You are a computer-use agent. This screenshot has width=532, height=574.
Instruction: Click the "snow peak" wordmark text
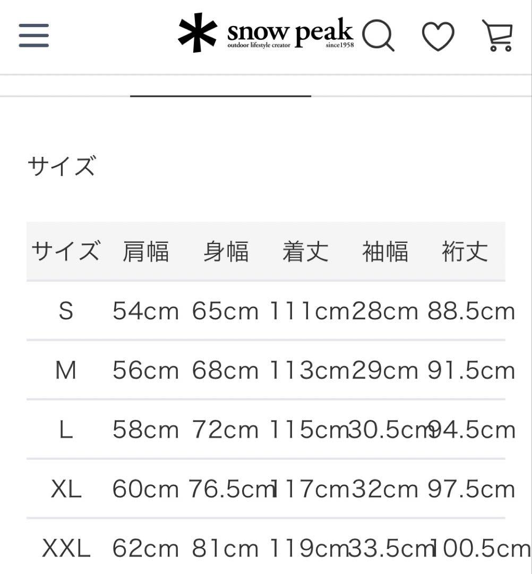pos(290,33)
